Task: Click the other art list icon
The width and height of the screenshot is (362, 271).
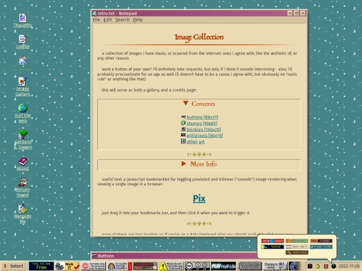Action: pos(183,141)
